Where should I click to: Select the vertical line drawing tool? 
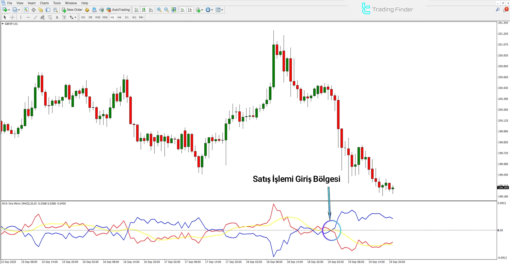pyautogui.click(x=21, y=17)
